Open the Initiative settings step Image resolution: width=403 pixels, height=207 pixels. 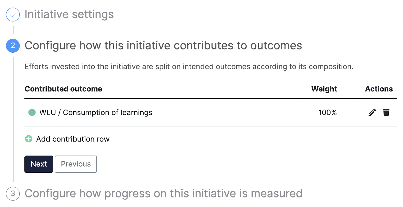tap(69, 14)
